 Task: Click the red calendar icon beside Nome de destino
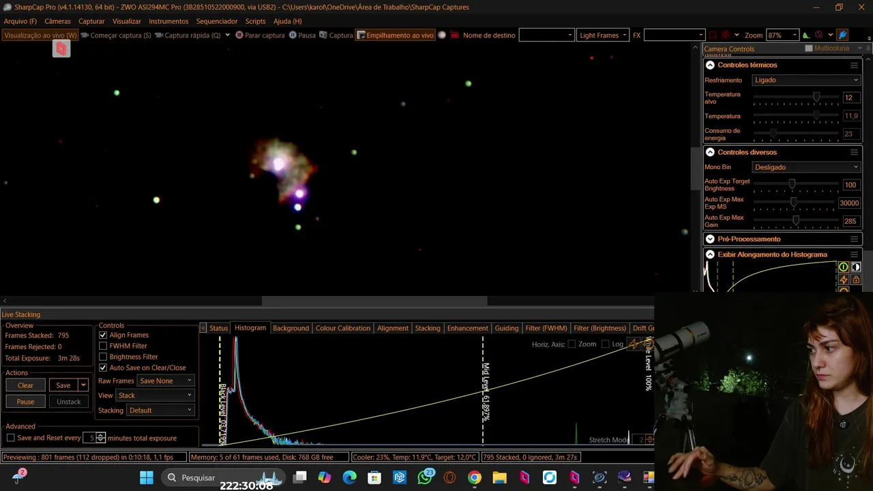[455, 35]
